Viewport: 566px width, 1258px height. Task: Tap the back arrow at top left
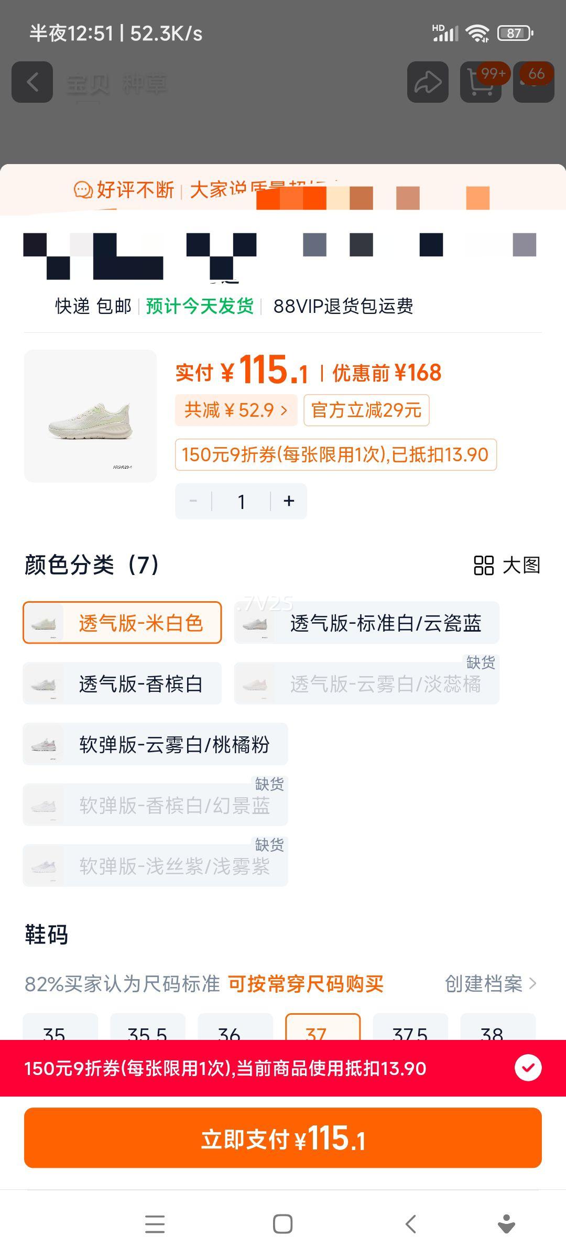32,82
